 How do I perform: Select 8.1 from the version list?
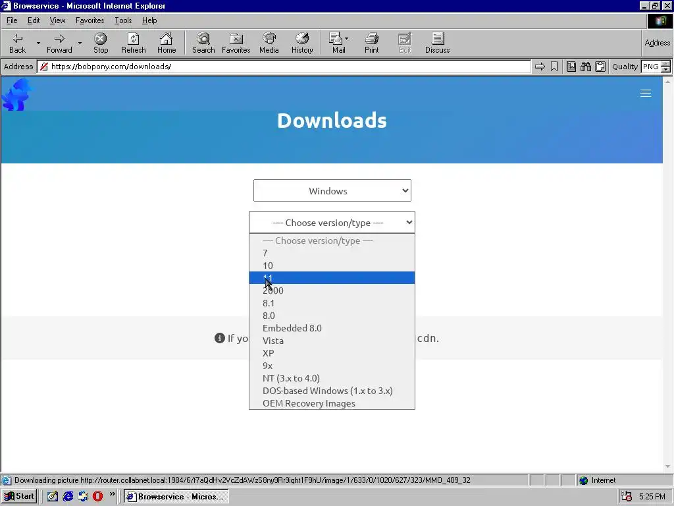tap(332, 303)
